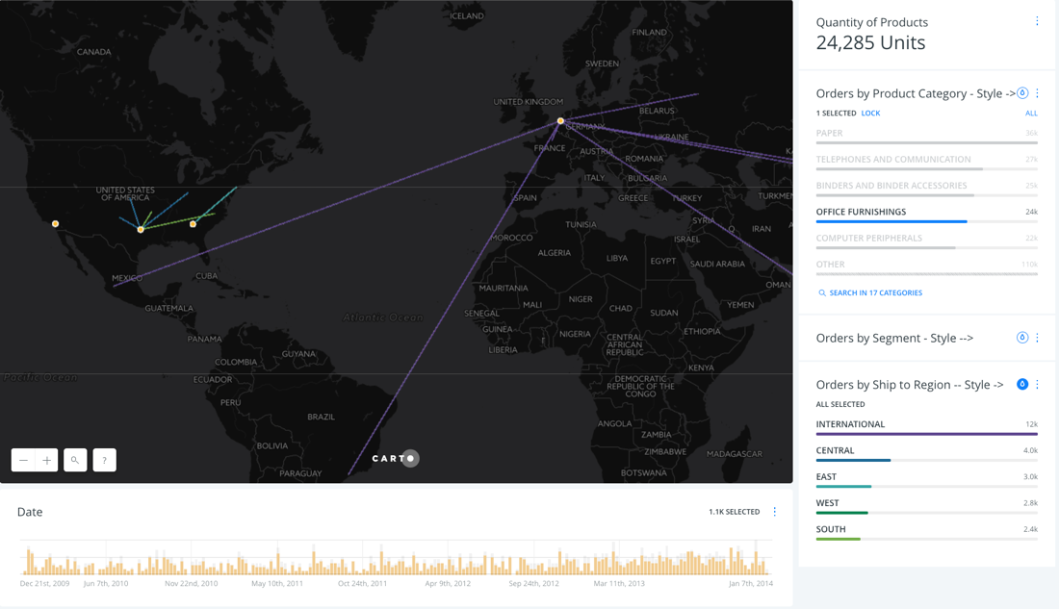Click the orange point marker over Germany
The height and width of the screenshot is (609, 1059).
tap(560, 121)
